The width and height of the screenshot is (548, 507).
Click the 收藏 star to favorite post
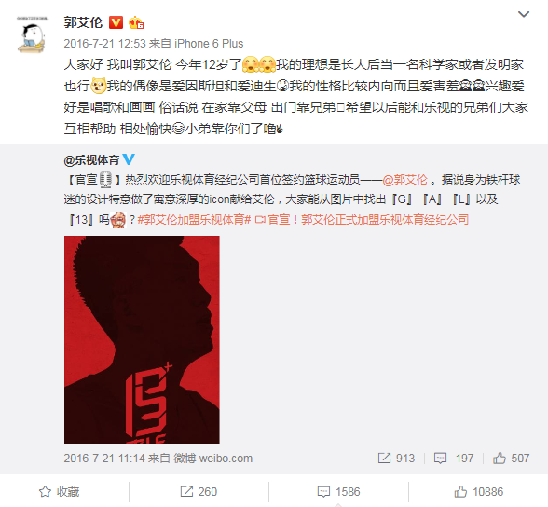point(60,492)
